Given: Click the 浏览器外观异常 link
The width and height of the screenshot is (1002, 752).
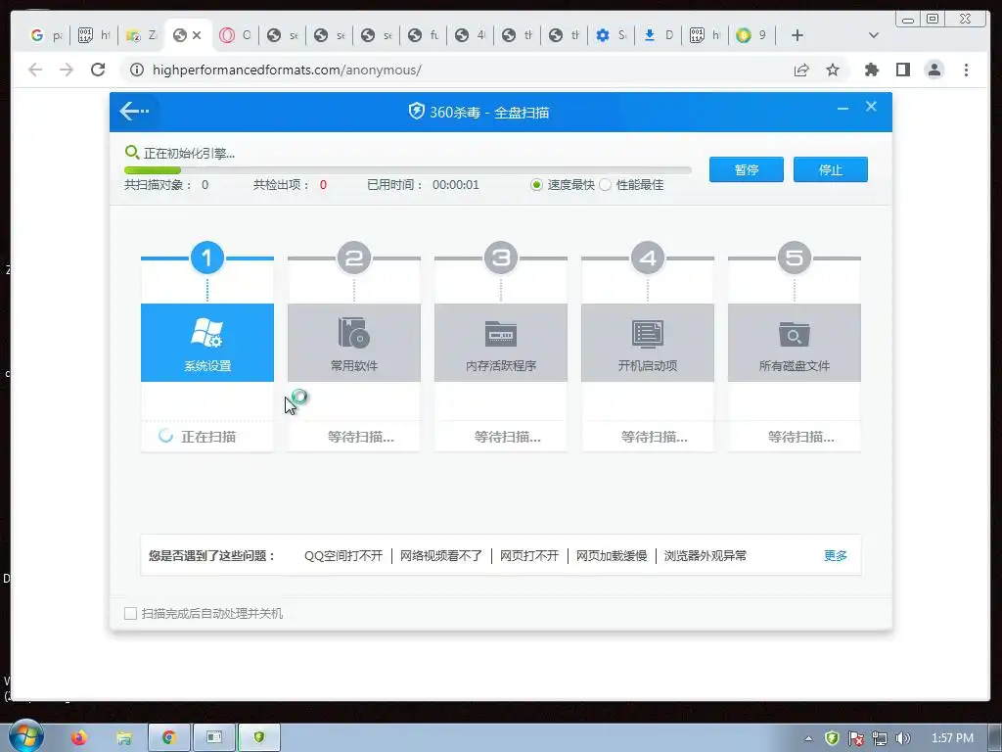Looking at the screenshot, I should coord(705,556).
